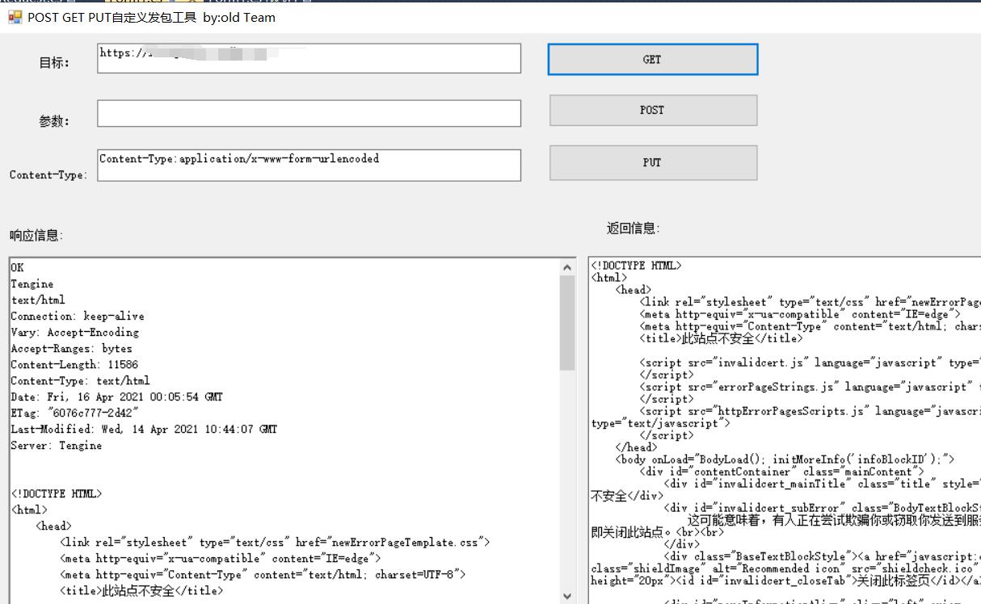Screen dimensions: 981x604
Task: Click the 返回信息 label
Action: pos(633,229)
